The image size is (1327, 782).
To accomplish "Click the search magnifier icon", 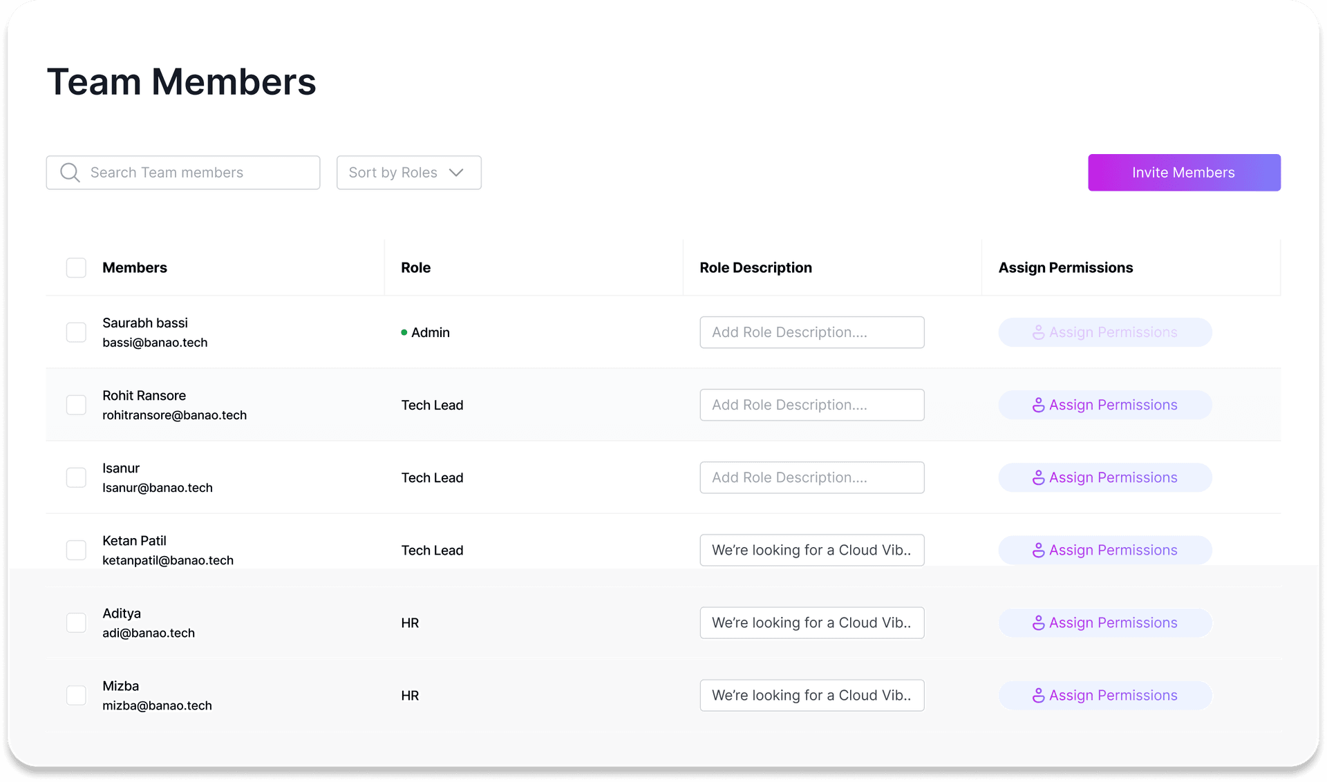I will 69,172.
